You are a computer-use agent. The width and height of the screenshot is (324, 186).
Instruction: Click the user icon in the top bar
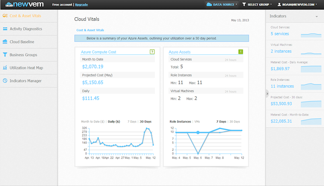279,4
